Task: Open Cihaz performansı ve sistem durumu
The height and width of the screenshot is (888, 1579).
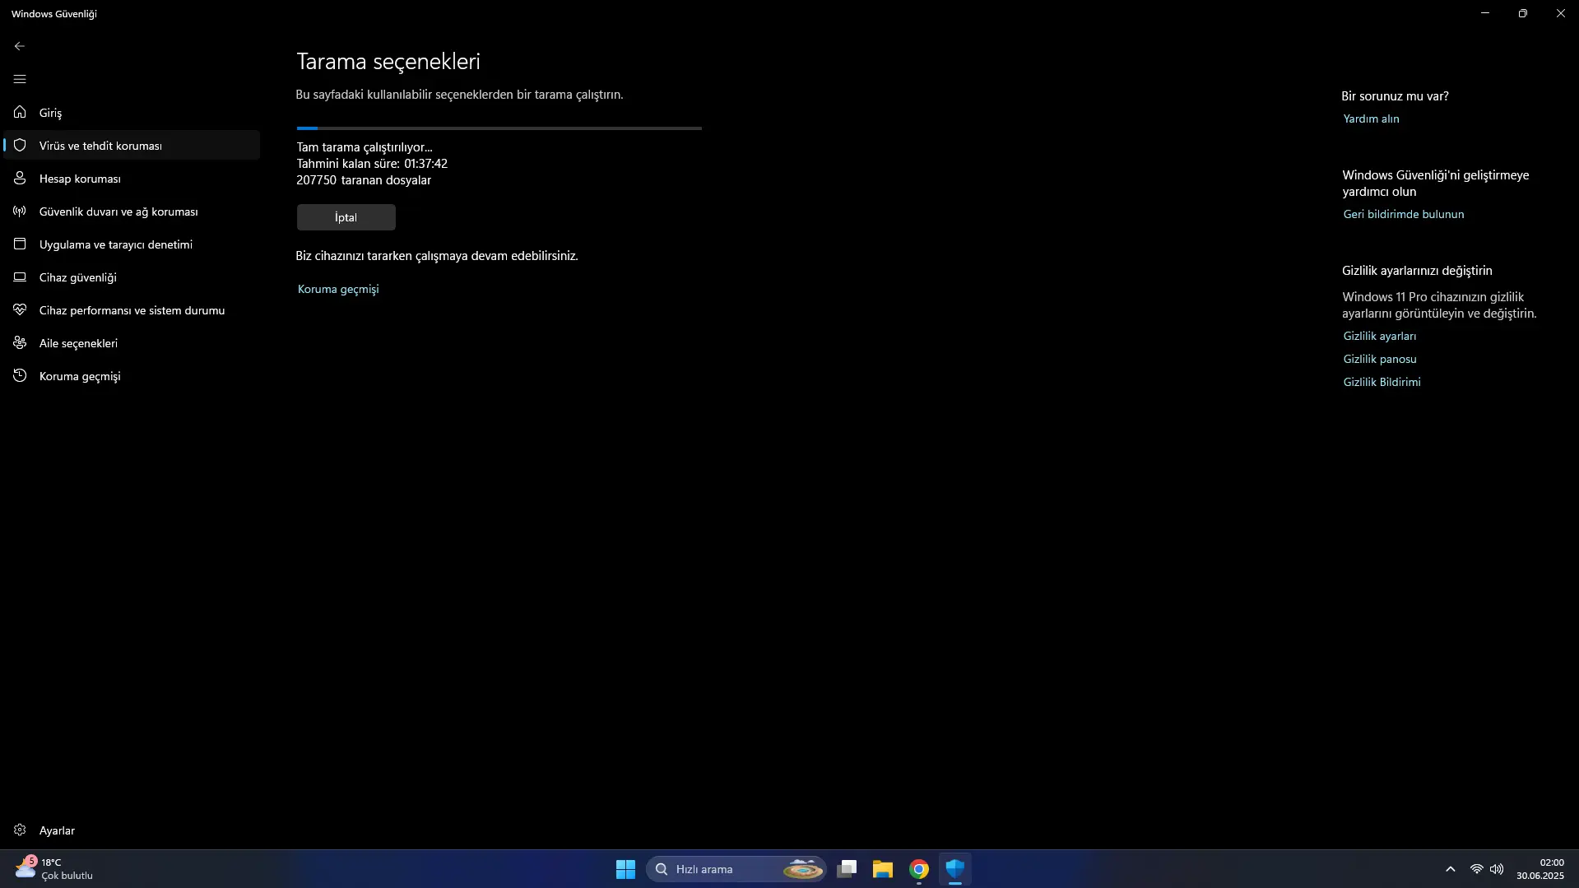Action: coord(132,310)
